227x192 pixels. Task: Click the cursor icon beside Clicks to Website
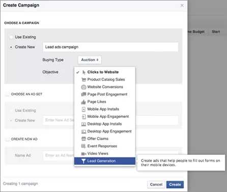pyautogui.click(x=83, y=72)
